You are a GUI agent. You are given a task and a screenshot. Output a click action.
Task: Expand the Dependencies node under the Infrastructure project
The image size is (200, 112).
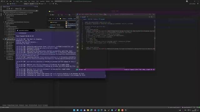pos(5,24)
